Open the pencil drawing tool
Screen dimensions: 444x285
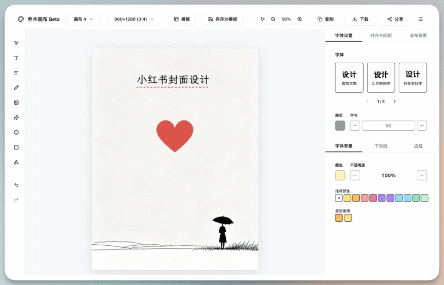[16, 87]
